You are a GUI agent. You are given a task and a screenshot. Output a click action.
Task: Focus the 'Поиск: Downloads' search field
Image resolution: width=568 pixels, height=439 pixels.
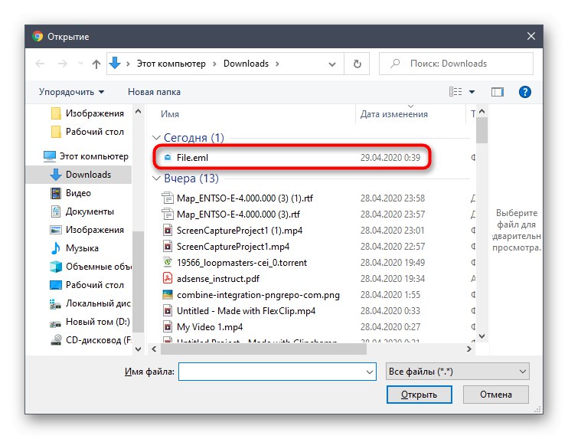coord(456,64)
